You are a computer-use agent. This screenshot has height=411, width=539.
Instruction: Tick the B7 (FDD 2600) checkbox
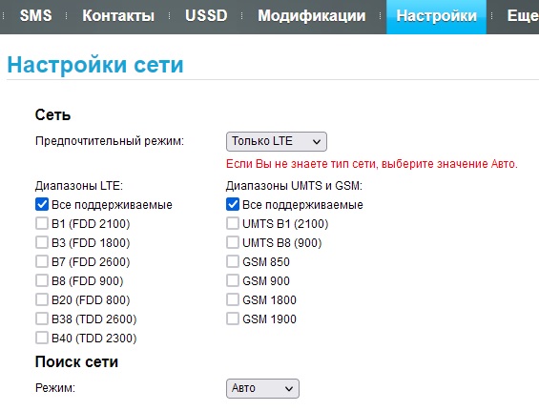42,261
